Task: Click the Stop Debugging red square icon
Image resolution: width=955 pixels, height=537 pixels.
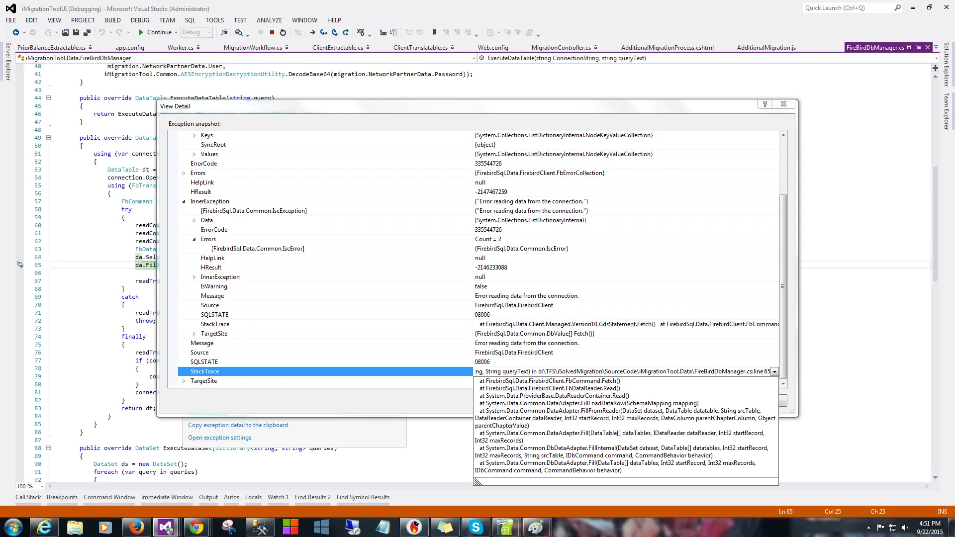Action: tap(272, 32)
